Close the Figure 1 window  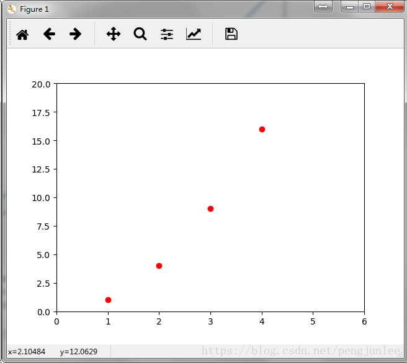(390, 6)
